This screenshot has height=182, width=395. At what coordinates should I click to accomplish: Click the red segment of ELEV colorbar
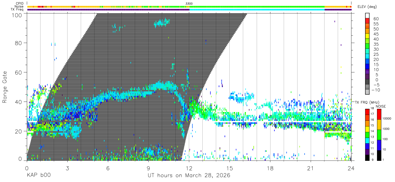pos(367,21)
